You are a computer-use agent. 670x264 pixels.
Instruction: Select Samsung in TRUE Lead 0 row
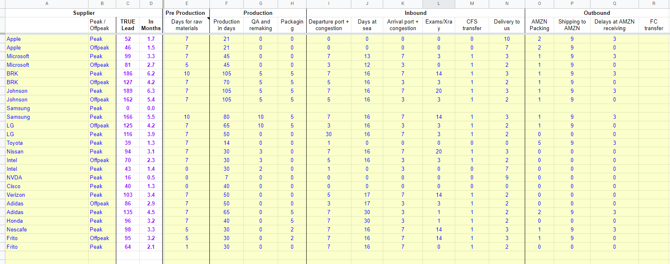pyautogui.click(x=47, y=108)
